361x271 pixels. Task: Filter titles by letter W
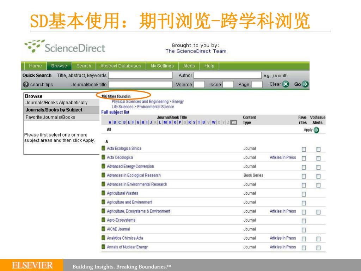[x=214, y=122]
